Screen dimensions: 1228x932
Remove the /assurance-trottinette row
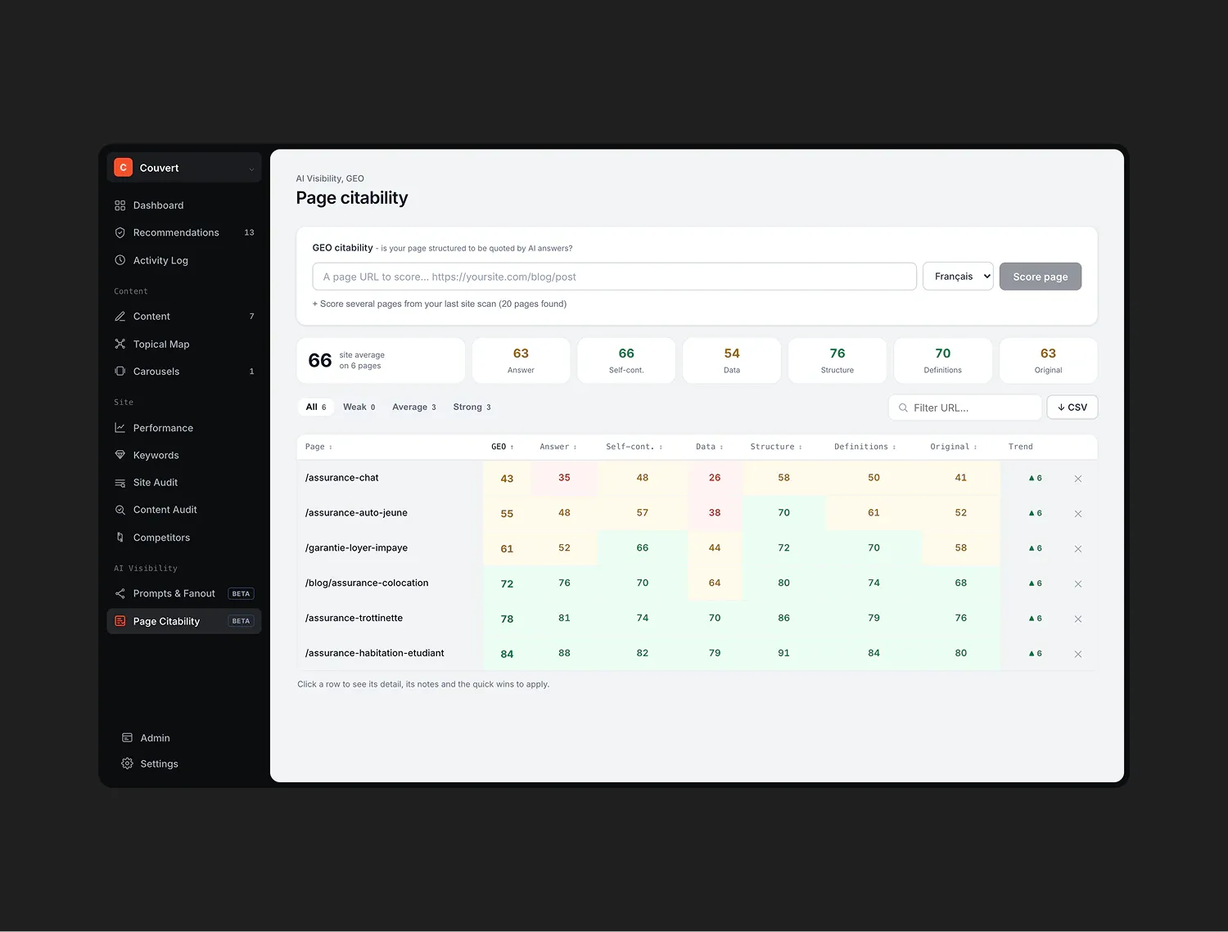[x=1078, y=619]
